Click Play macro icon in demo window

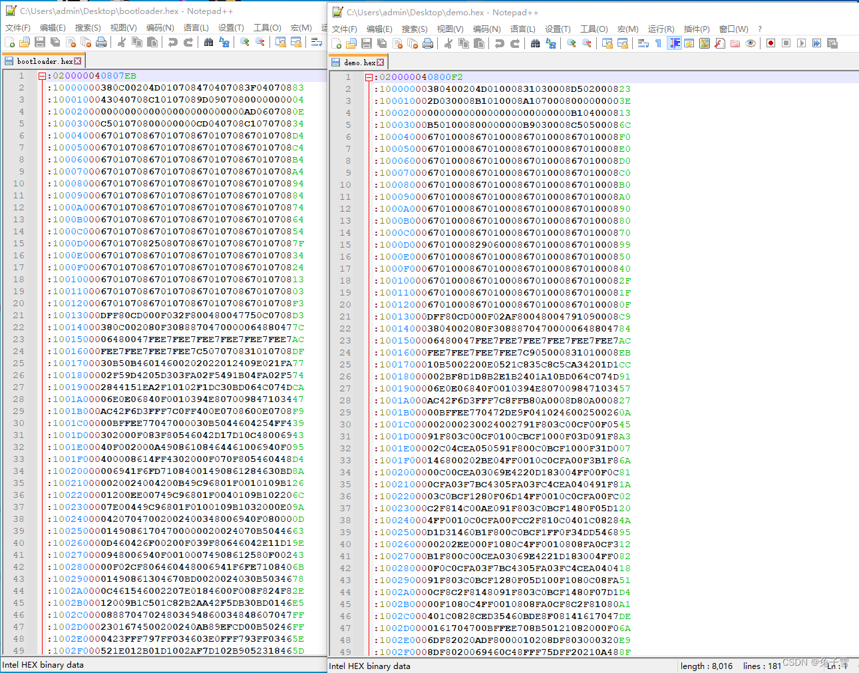(x=802, y=43)
